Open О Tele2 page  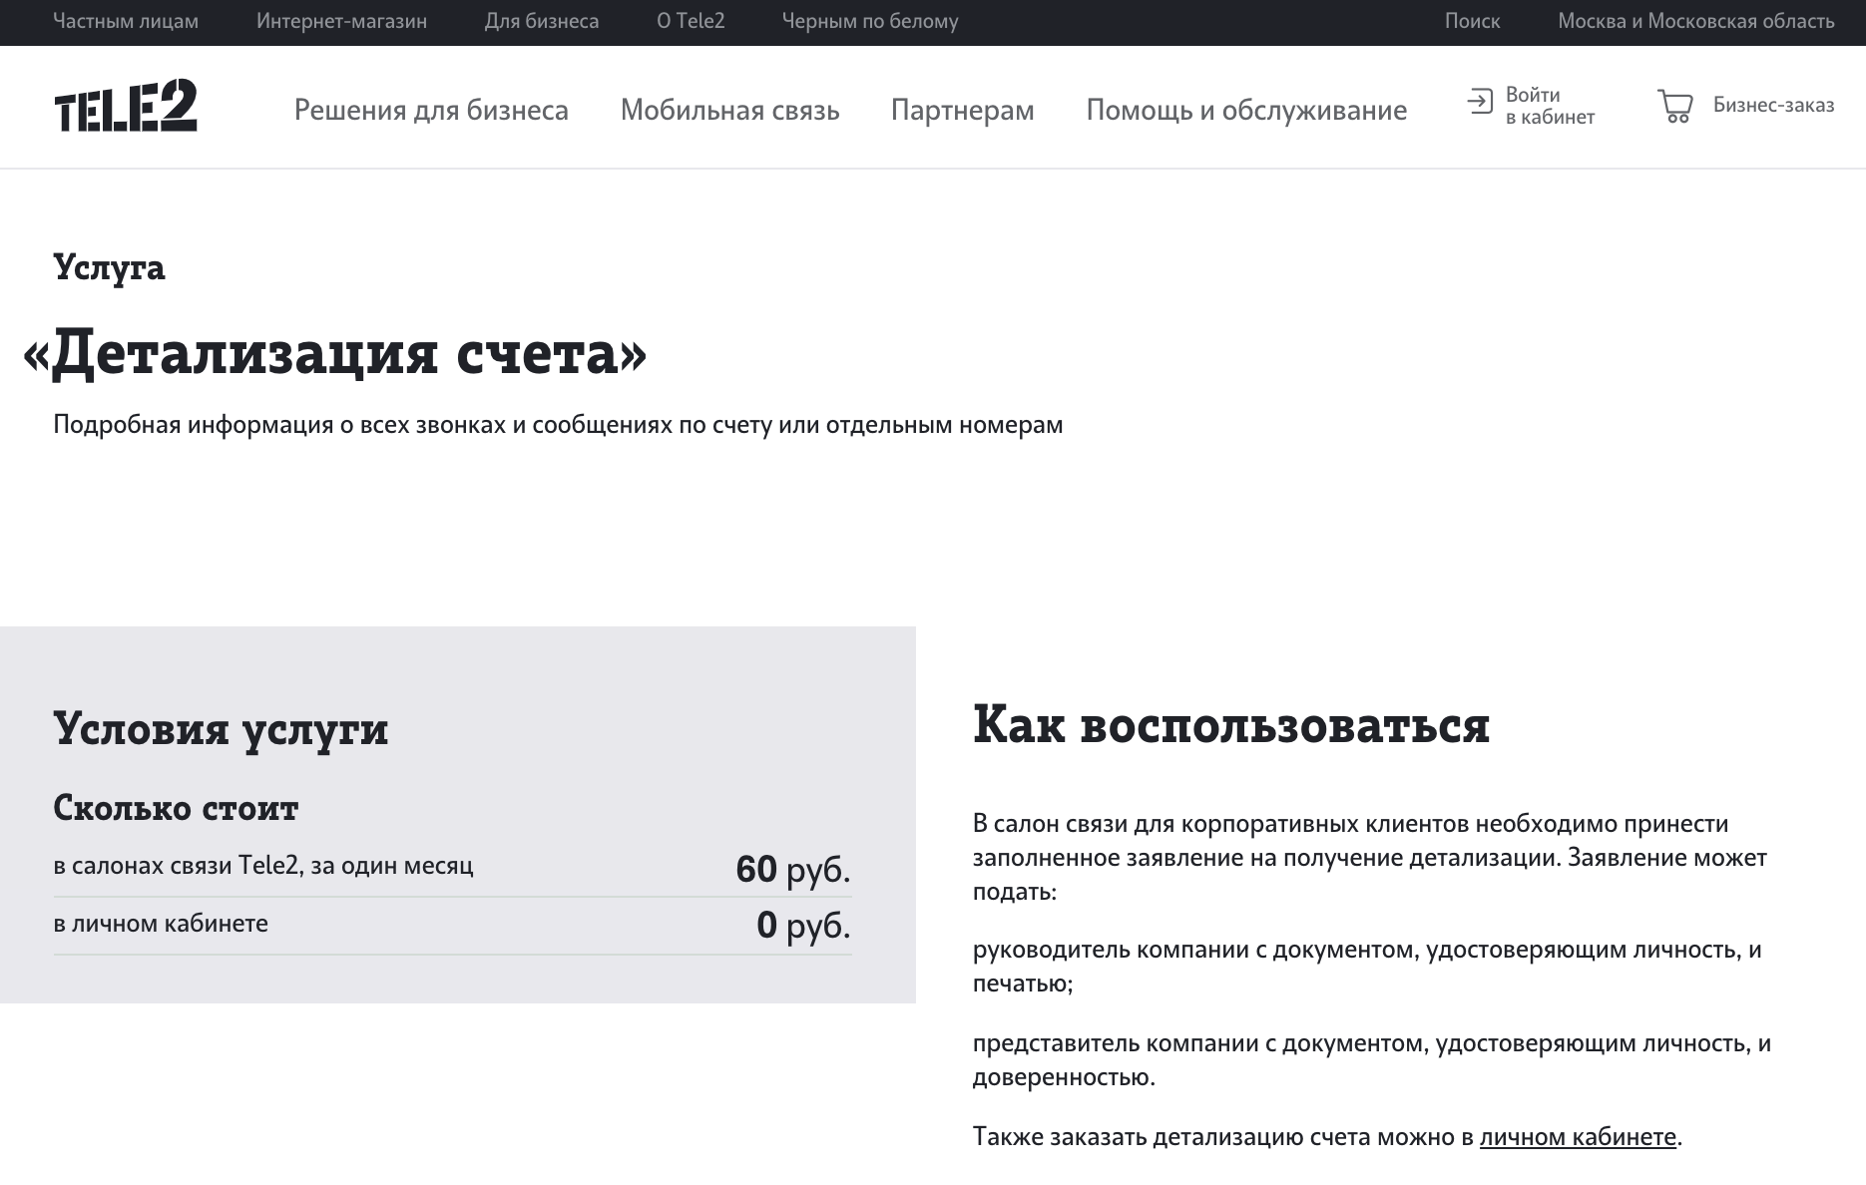point(691,21)
